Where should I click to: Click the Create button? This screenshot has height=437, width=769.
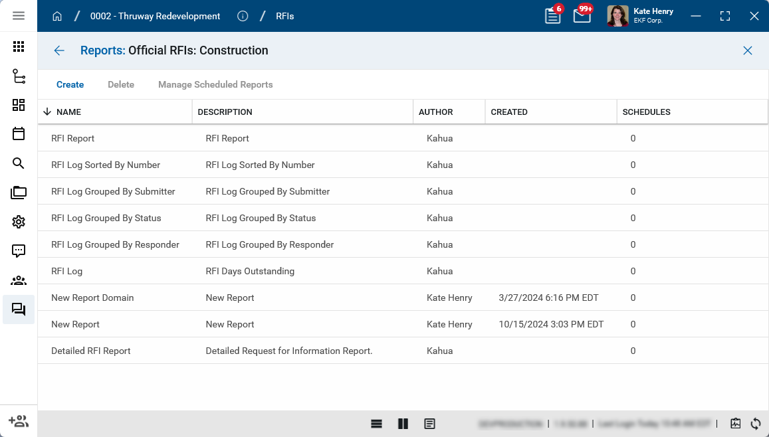click(70, 84)
